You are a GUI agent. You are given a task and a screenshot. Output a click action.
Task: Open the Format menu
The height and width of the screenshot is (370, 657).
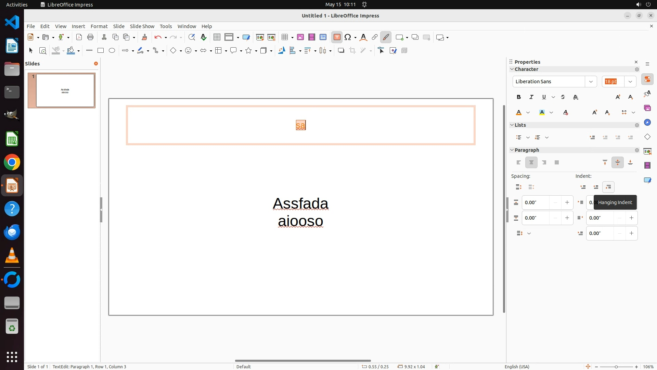coord(99,26)
